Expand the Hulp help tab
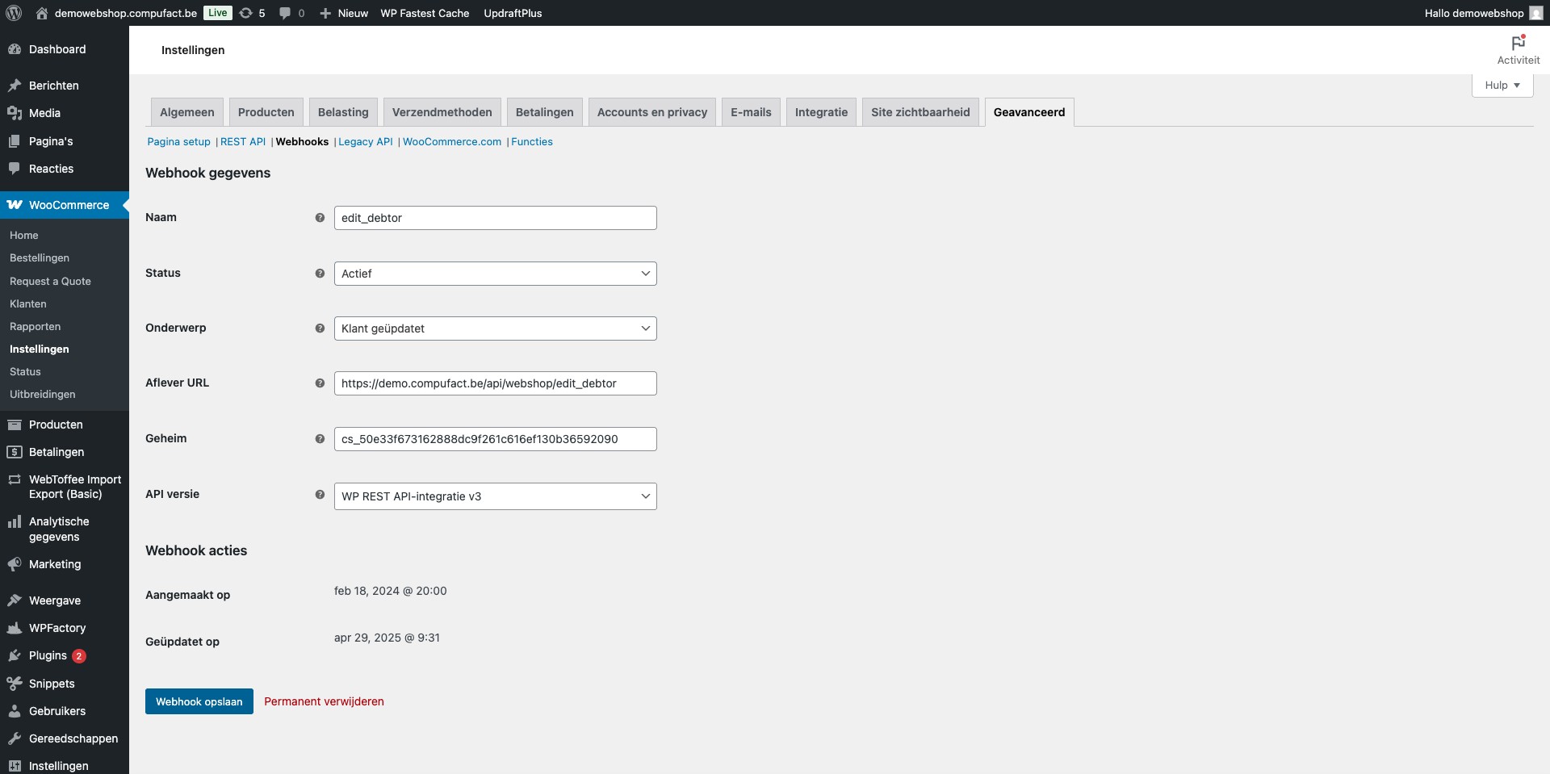Screen dimensions: 1550x774 point(1502,86)
